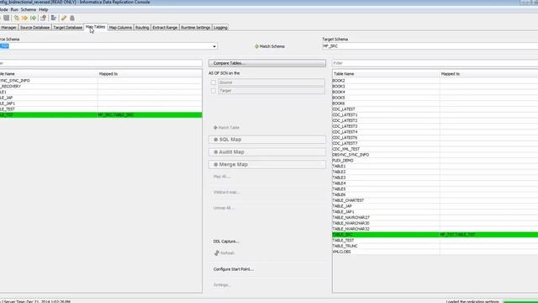Click the Match Schema button
This screenshot has width=538, height=303.
(x=270, y=46)
